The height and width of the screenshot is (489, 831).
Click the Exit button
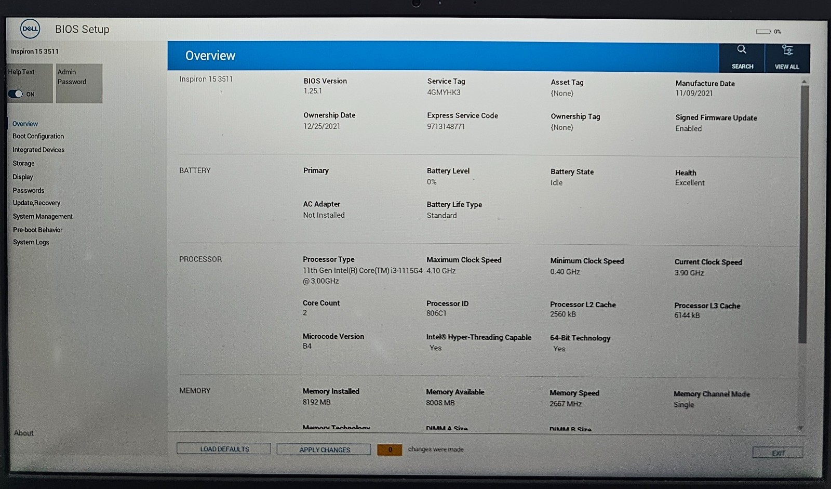tap(778, 453)
